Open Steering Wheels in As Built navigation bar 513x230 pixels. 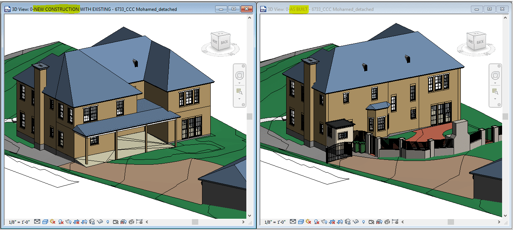coord(495,75)
